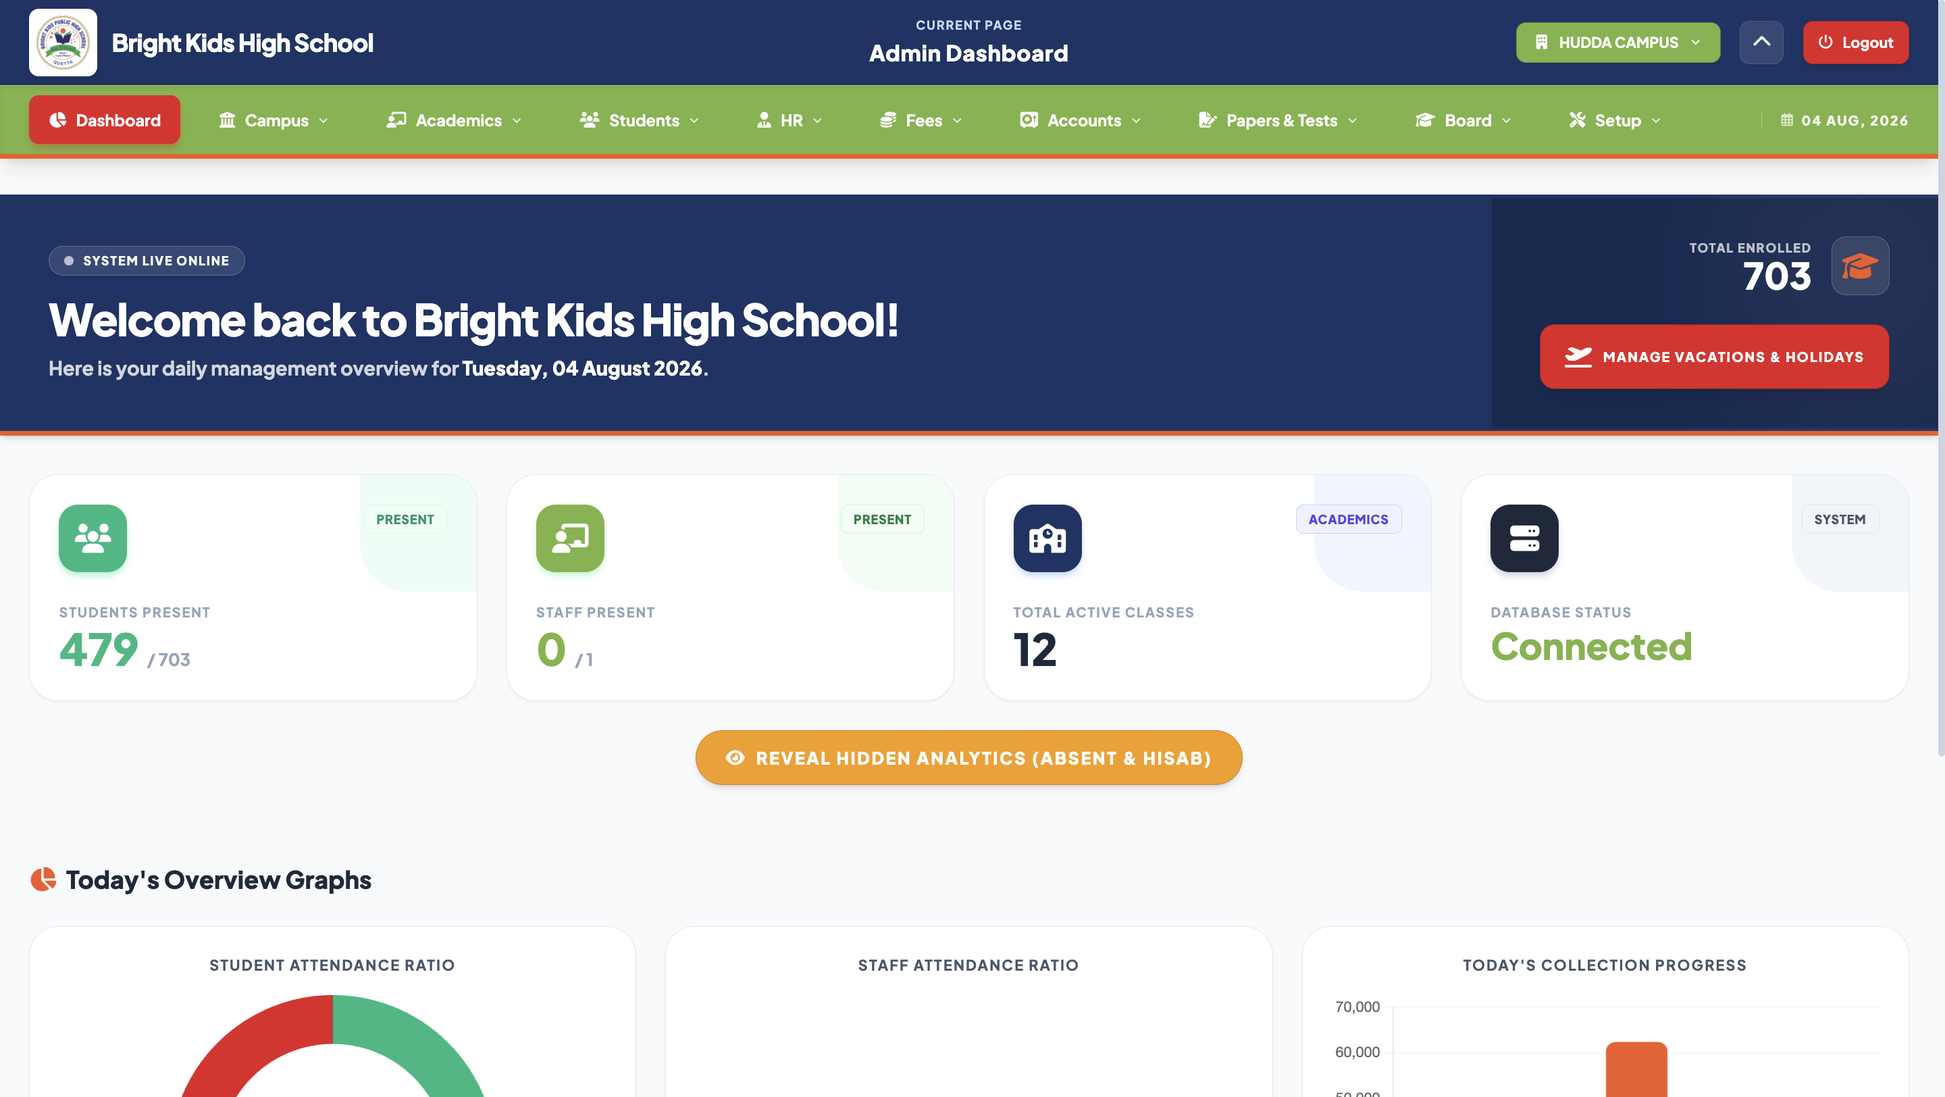Click the calendar icon next to 04 AUG, 2026

1786,120
